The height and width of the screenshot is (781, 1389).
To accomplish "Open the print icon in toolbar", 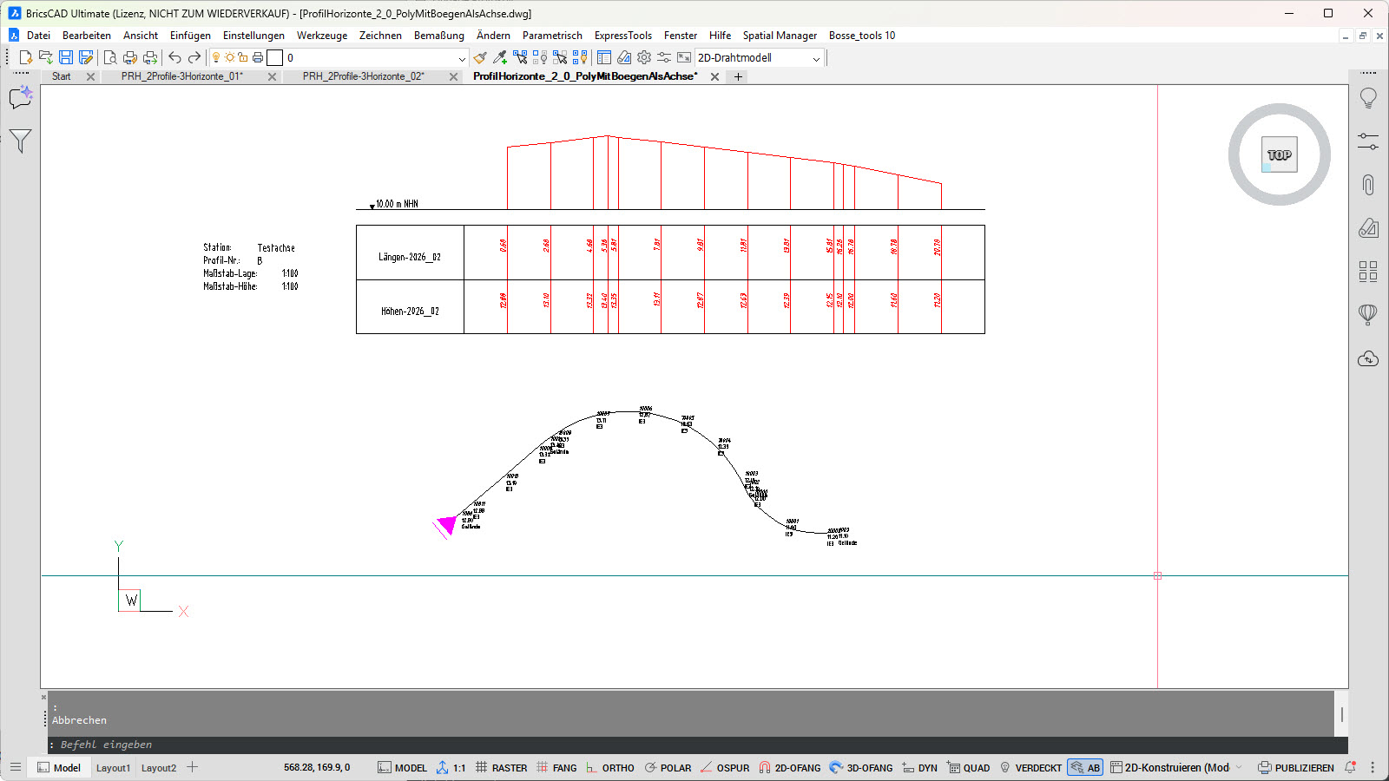I will coord(130,57).
